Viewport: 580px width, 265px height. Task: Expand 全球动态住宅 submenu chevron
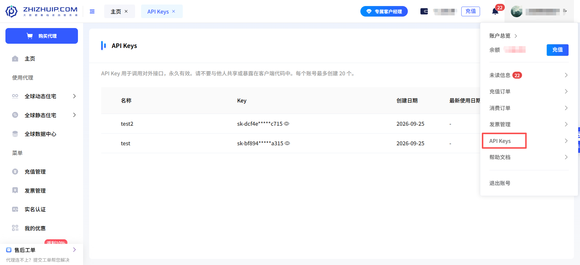(74, 96)
